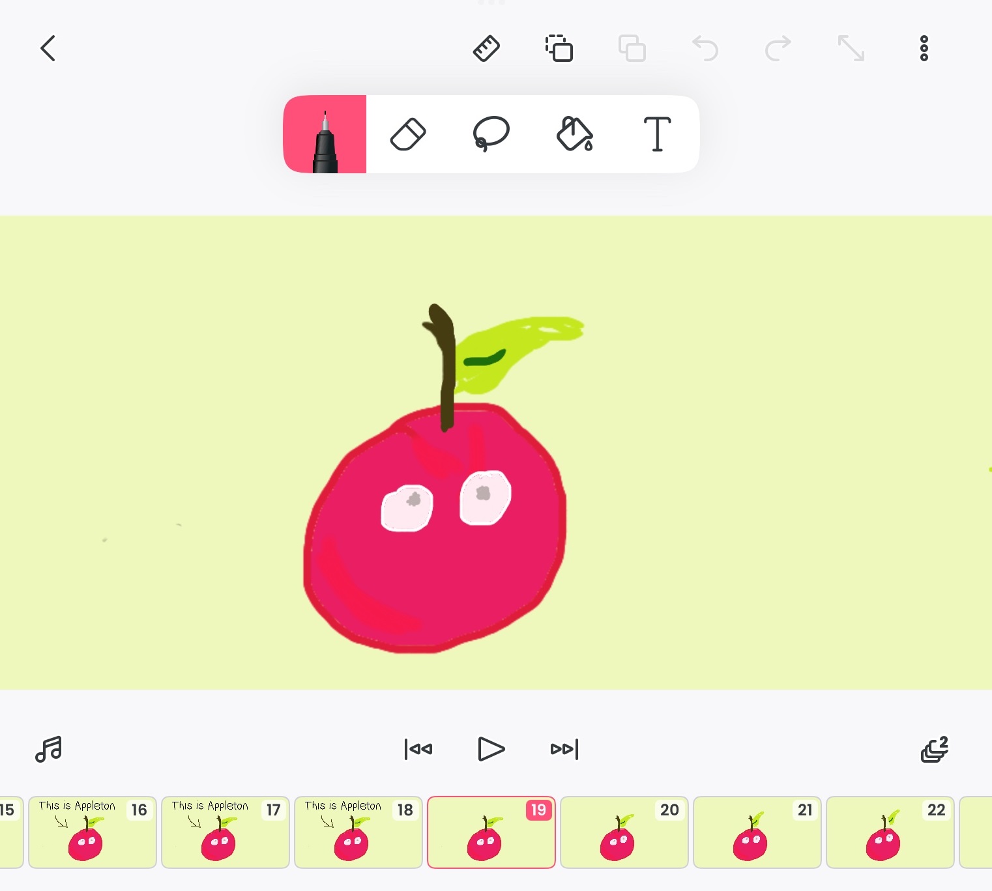Click the copy frame icon
The width and height of the screenshot is (992, 891).
tap(559, 49)
